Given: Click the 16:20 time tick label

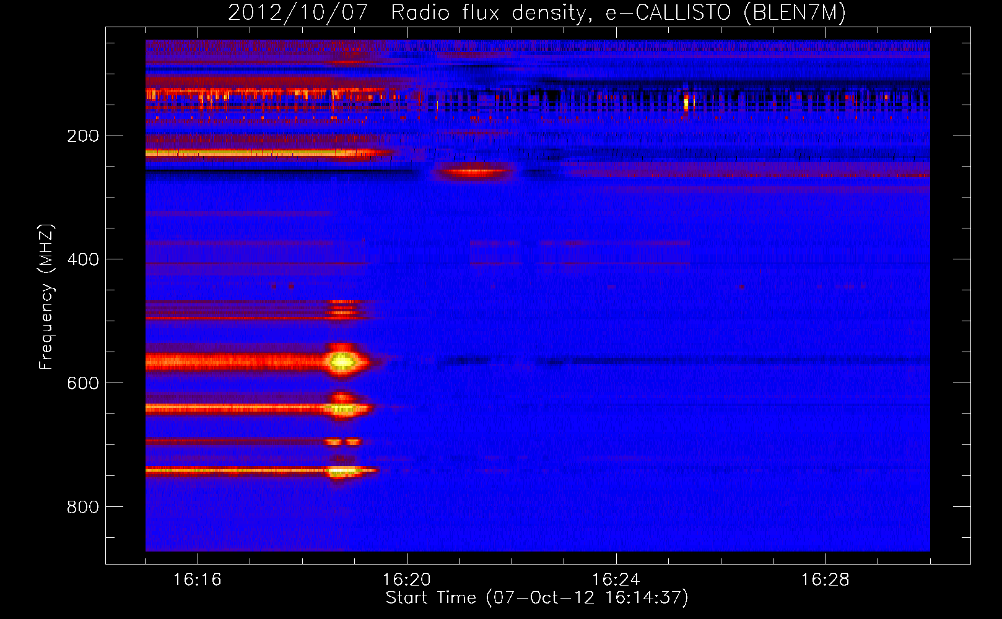Looking at the screenshot, I should [407, 579].
